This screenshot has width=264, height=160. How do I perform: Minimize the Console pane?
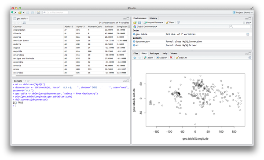point(125,81)
